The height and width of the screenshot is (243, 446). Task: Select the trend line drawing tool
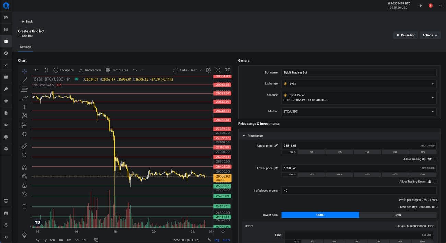tap(24, 80)
